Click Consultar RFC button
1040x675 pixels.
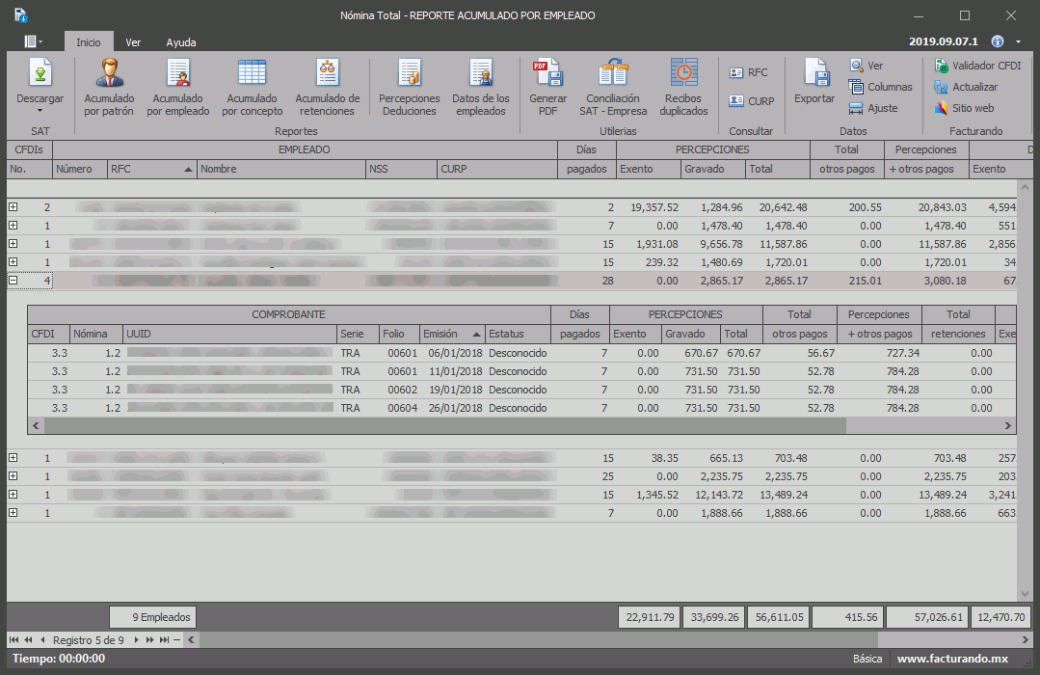749,72
